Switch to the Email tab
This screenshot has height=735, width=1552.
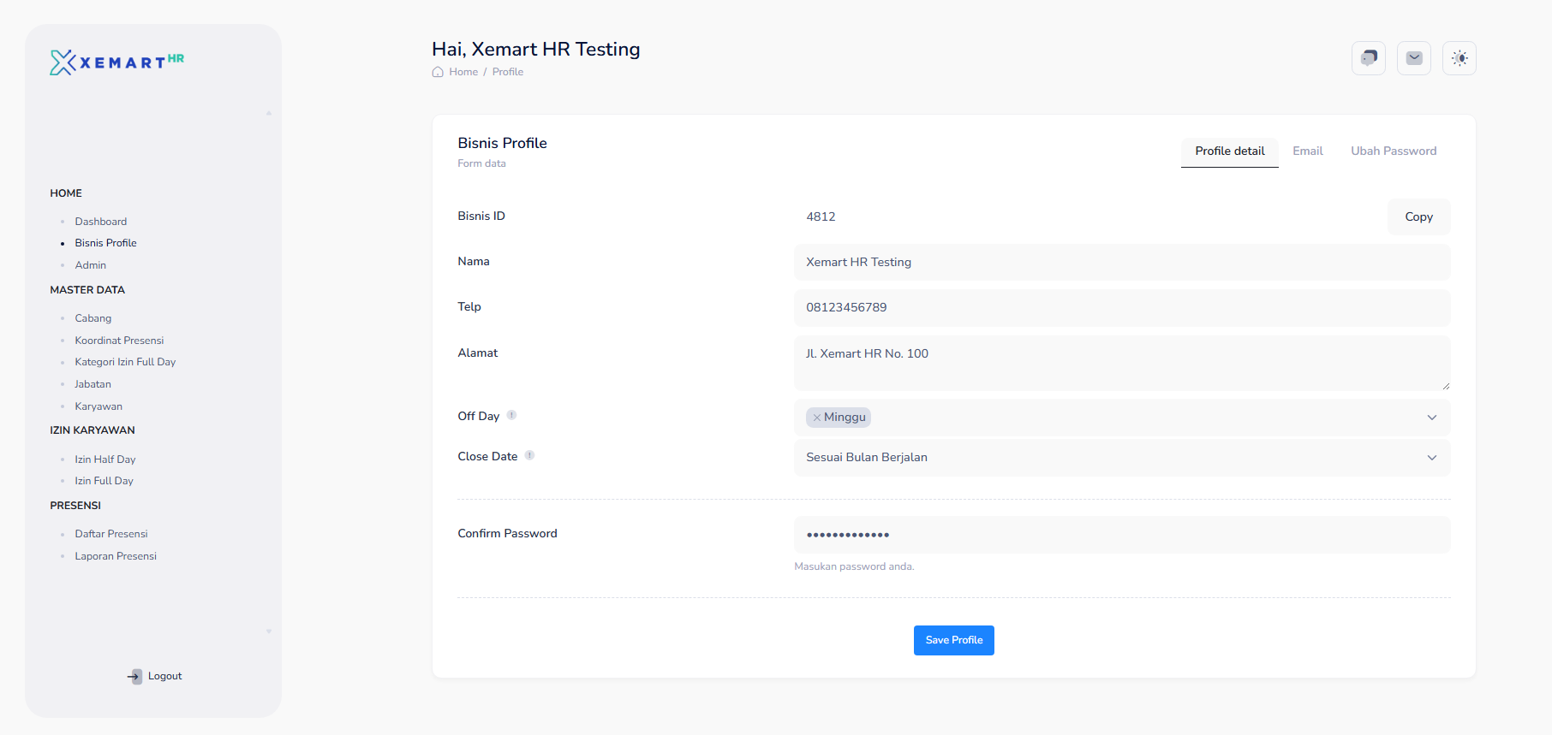pos(1307,151)
